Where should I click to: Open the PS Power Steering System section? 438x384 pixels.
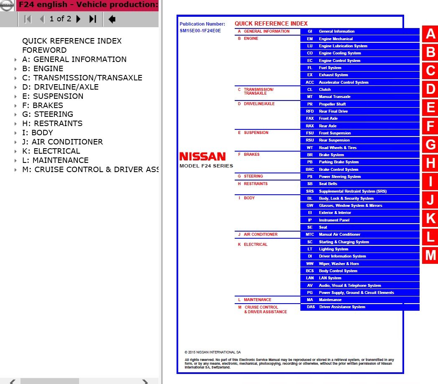(x=360, y=177)
